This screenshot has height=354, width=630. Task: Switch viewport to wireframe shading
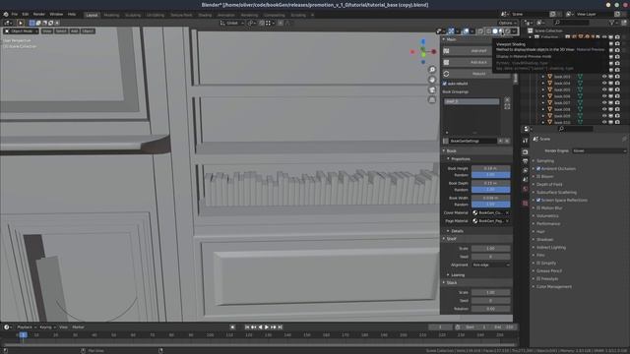pyautogui.click(x=488, y=30)
